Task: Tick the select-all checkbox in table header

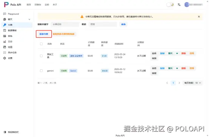Action: [x=41, y=44]
